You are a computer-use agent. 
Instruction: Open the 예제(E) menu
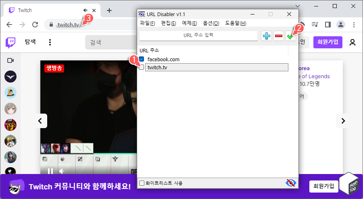tap(190, 23)
